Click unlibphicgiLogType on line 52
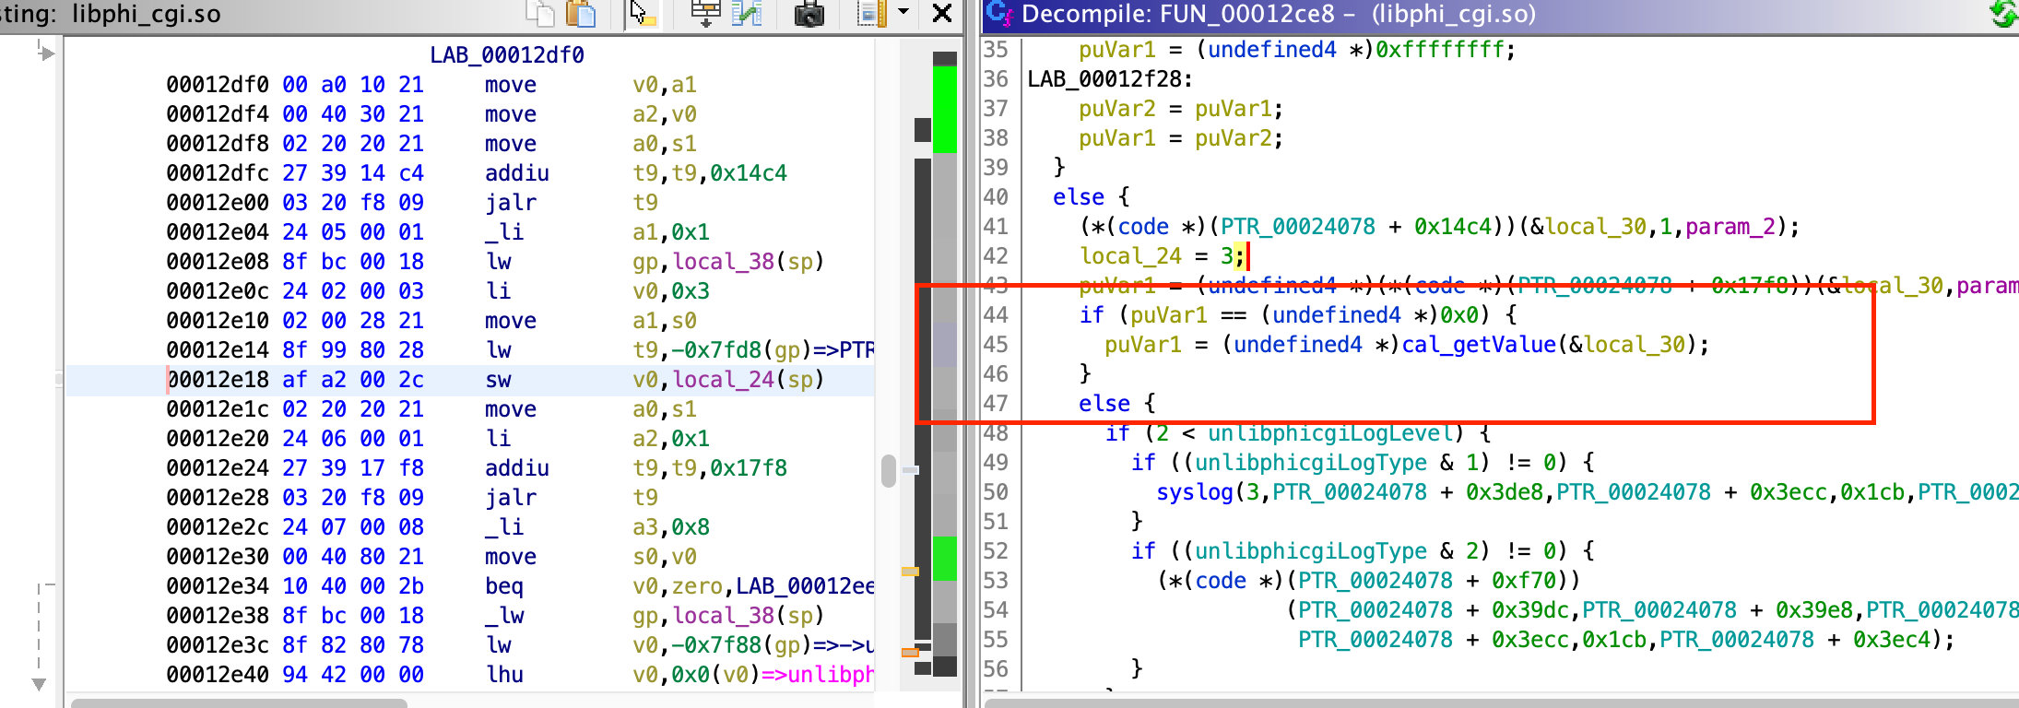The height and width of the screenshot is (708, 2019). point(1311,551)
